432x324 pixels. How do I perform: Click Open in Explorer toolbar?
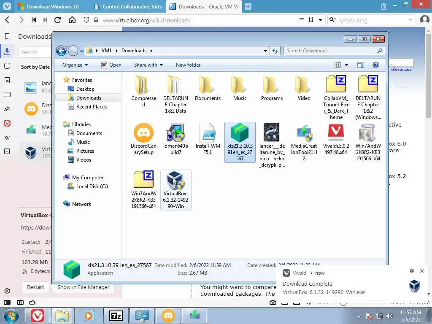click(x=111, y=65)
